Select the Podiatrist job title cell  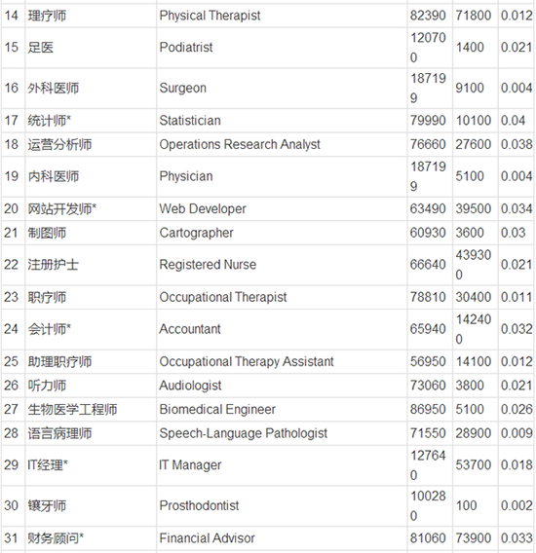pyautogui.click(x=281, y=48)
